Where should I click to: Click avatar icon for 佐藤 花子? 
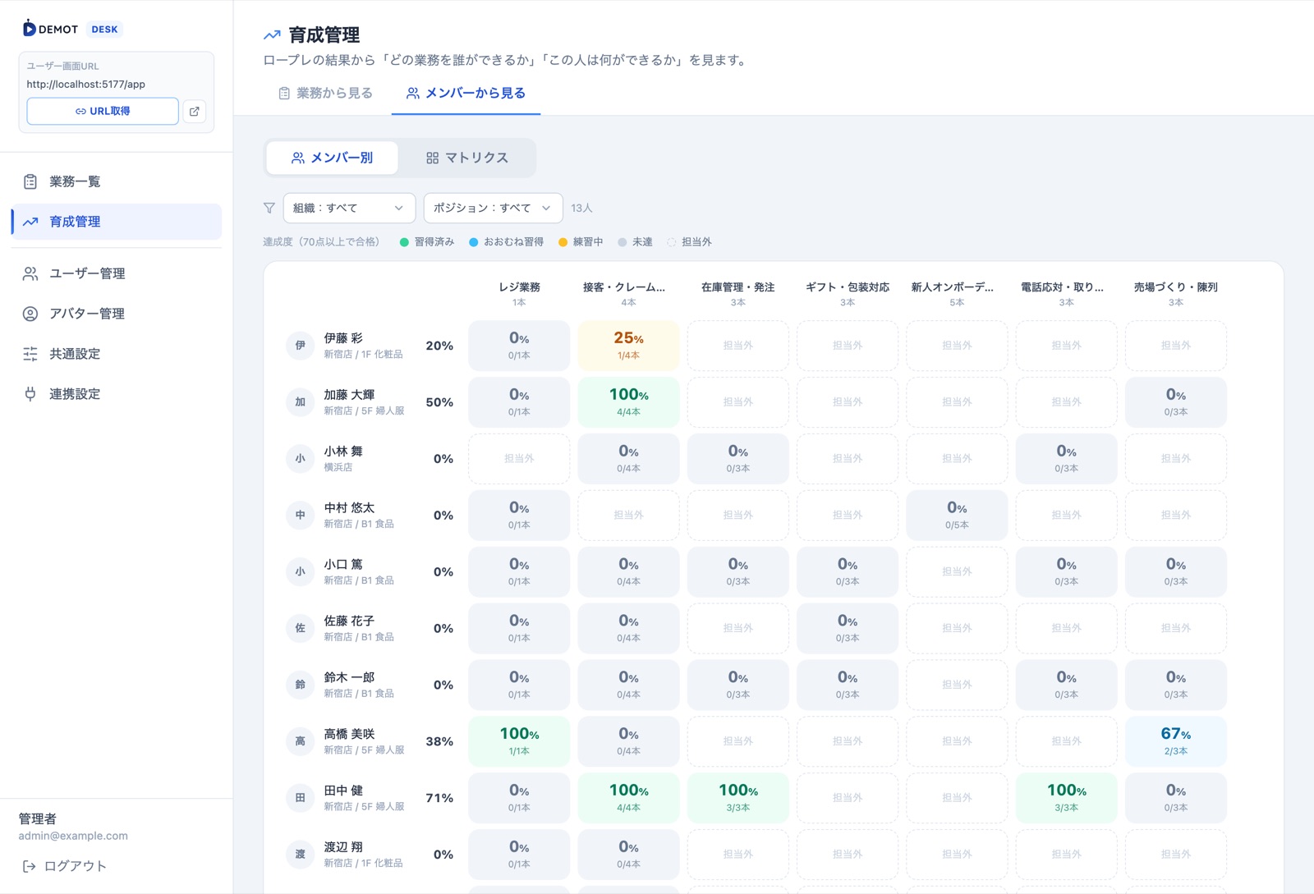pos(301,629)
